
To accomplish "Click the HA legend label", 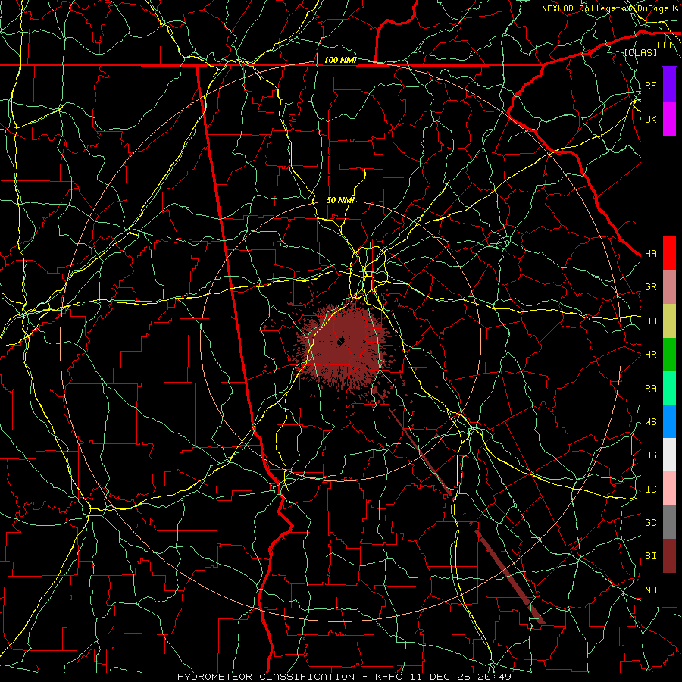I will [x=650, y=254].
